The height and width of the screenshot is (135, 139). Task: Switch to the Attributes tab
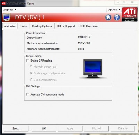pyautogui.click(x=10, y=26)
